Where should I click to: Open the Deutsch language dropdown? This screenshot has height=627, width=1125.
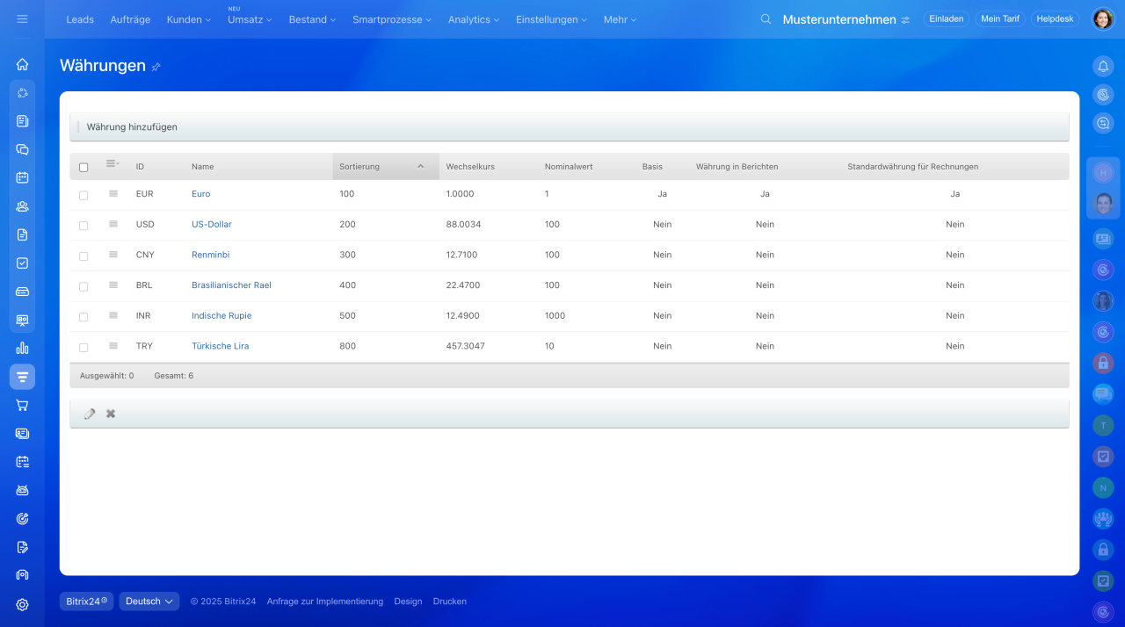[149, 602]
